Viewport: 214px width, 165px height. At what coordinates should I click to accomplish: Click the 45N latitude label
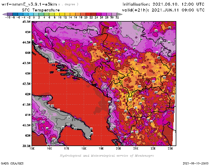[x=28, y=32]
